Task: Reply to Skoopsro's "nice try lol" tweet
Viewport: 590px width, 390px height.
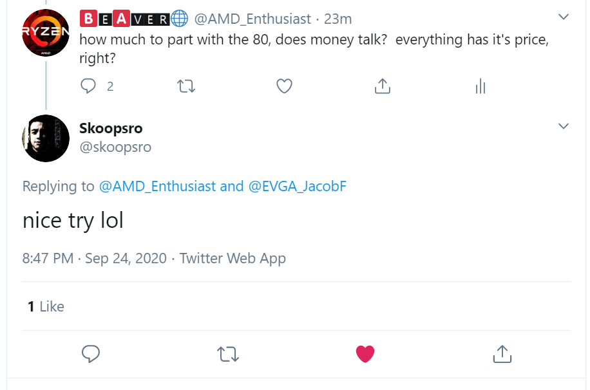Action: [90, 353]
